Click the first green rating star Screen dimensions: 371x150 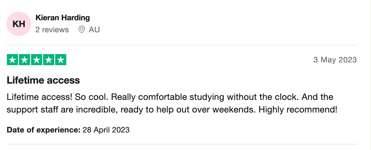click(x=13, y=60)
